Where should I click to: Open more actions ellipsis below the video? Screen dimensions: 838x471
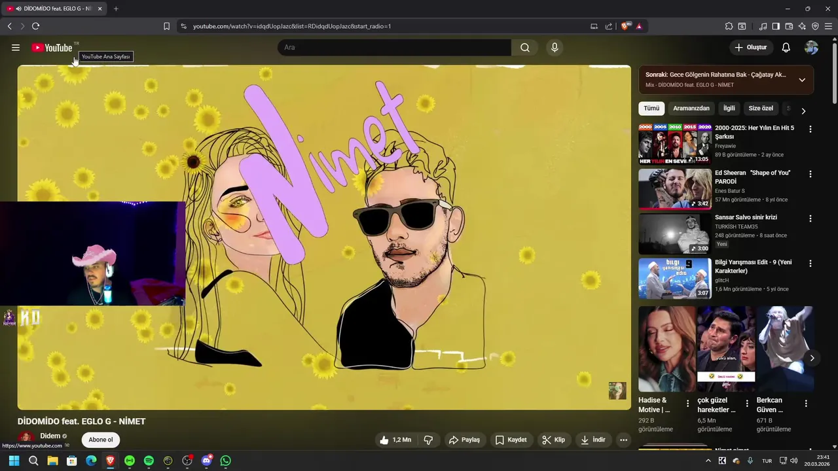(623, 440)
